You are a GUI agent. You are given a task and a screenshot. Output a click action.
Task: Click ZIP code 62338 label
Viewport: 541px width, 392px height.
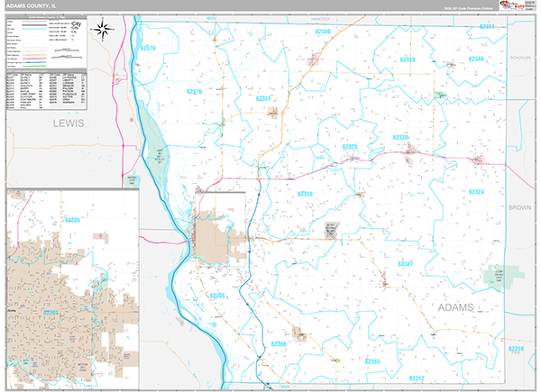305,194
